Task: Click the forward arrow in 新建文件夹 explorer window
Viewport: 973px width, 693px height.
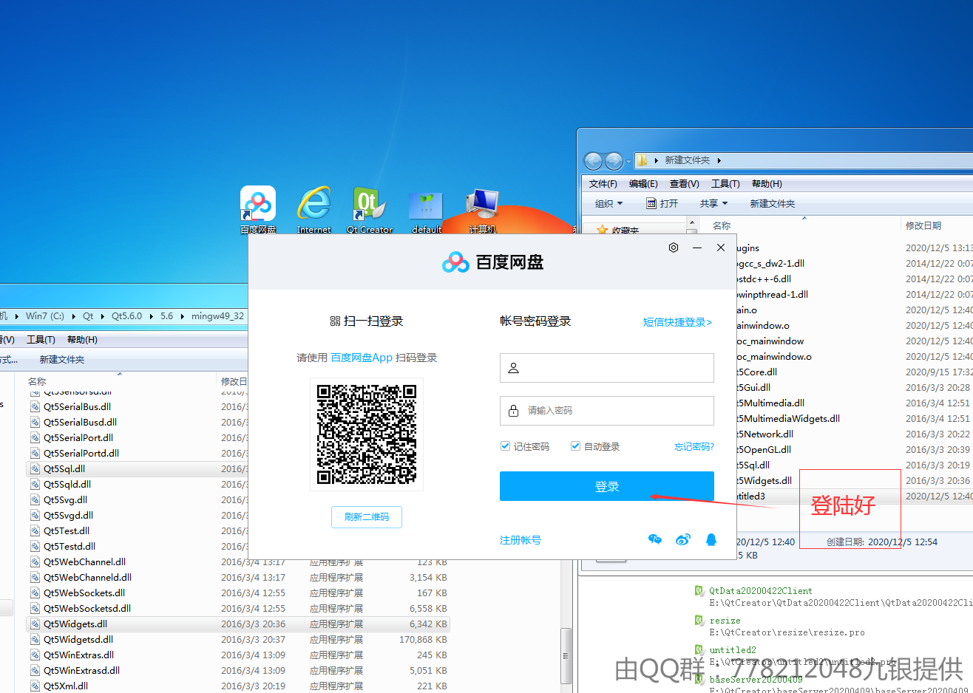Action: pyautogui.click(x=614, y=160)
